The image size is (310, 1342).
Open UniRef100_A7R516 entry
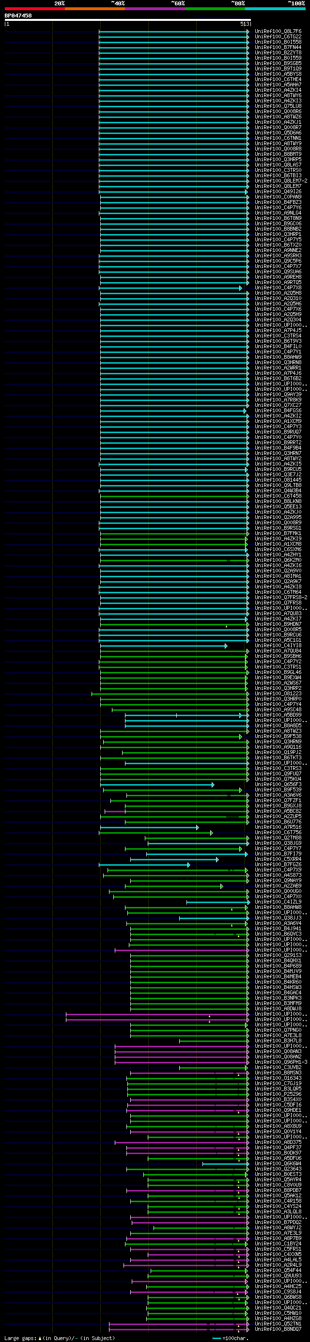[278, 827]
